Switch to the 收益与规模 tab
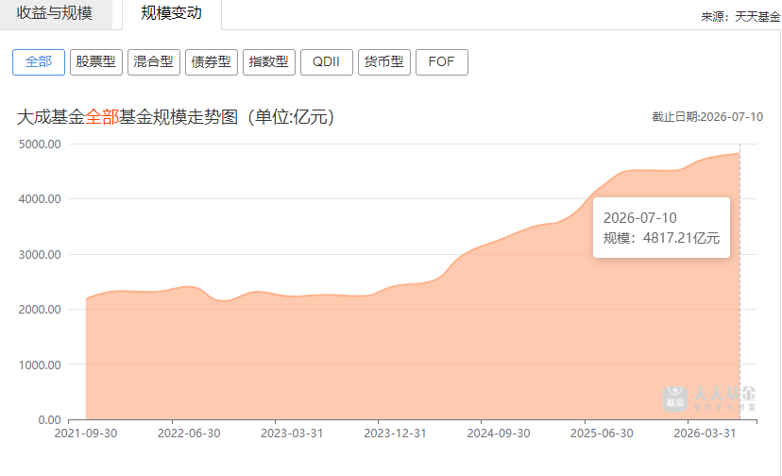 [x=55, y=13]
